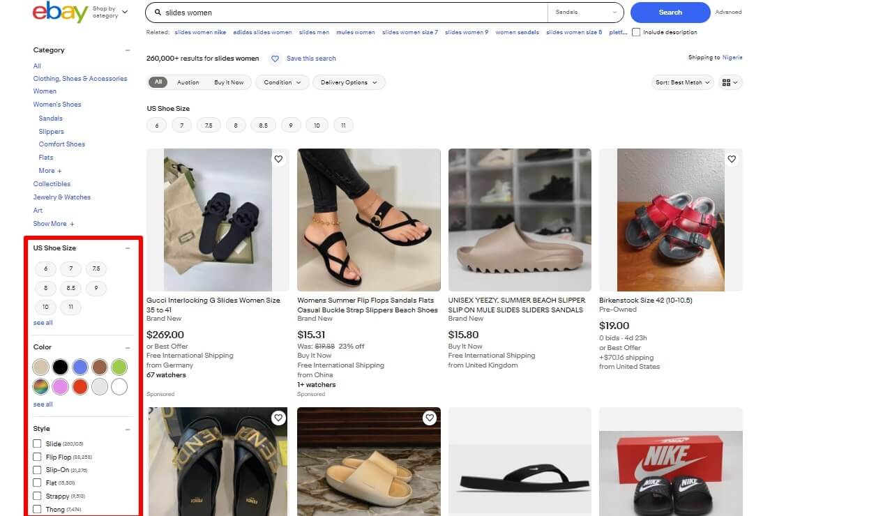Select the black color swatch filter
883x516 pixels.
coord(60,366)
